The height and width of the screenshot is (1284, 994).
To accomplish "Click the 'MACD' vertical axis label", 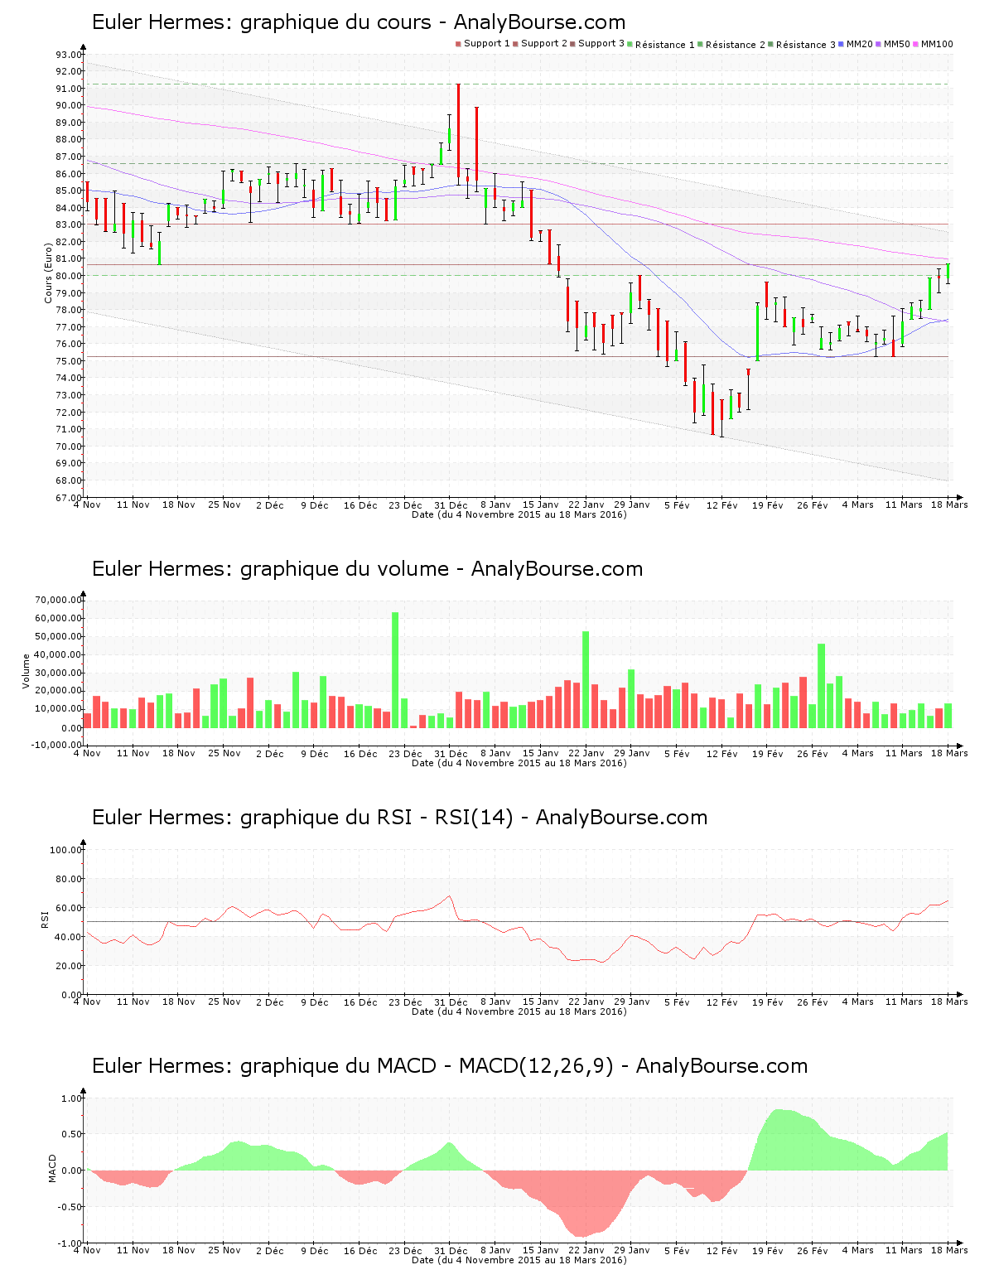I will coord(52,1168).
